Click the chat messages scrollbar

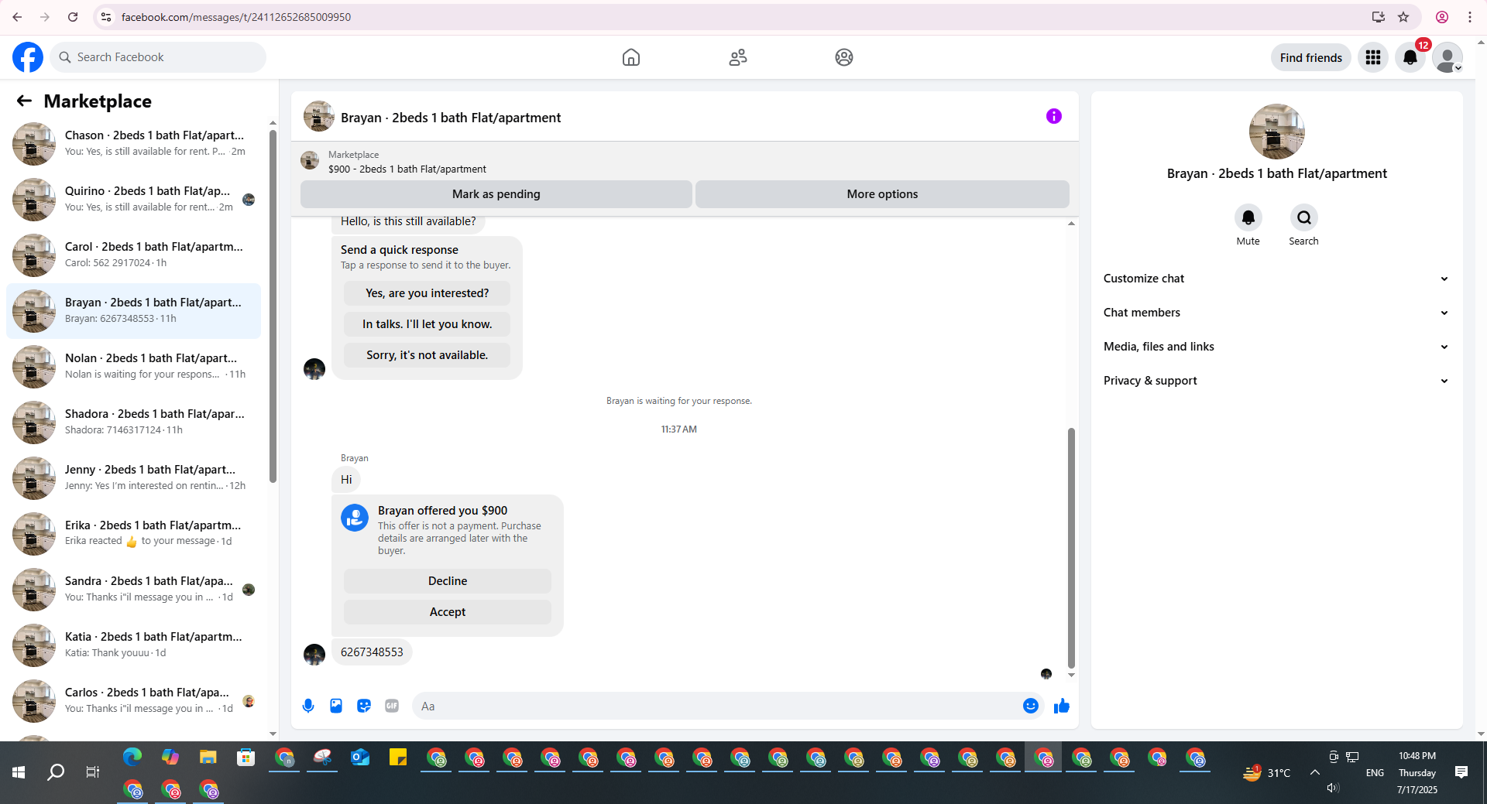(1071, 547)
